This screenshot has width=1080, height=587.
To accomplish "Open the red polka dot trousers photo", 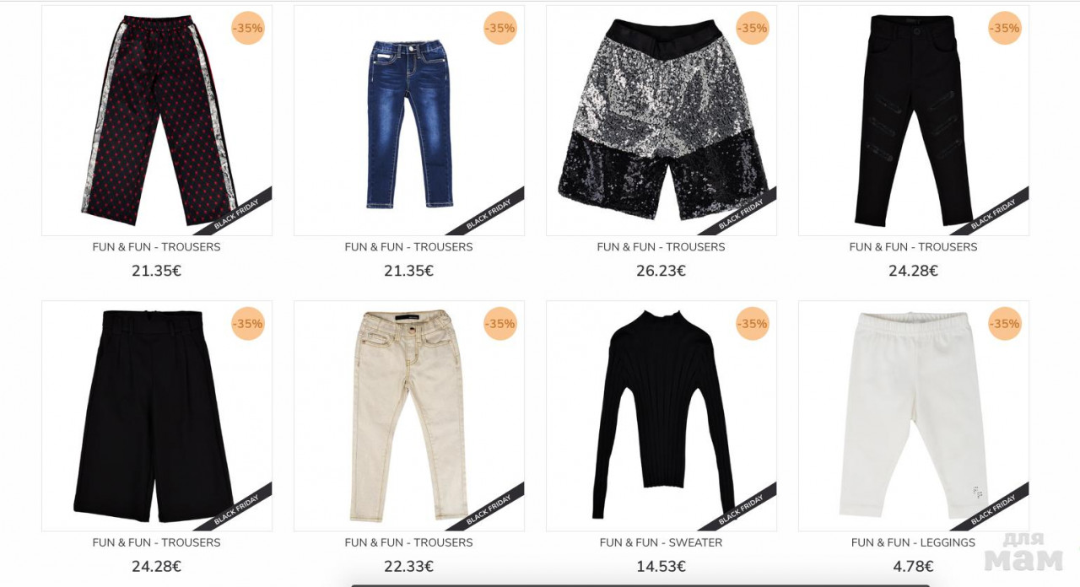I will pos(157,121).
